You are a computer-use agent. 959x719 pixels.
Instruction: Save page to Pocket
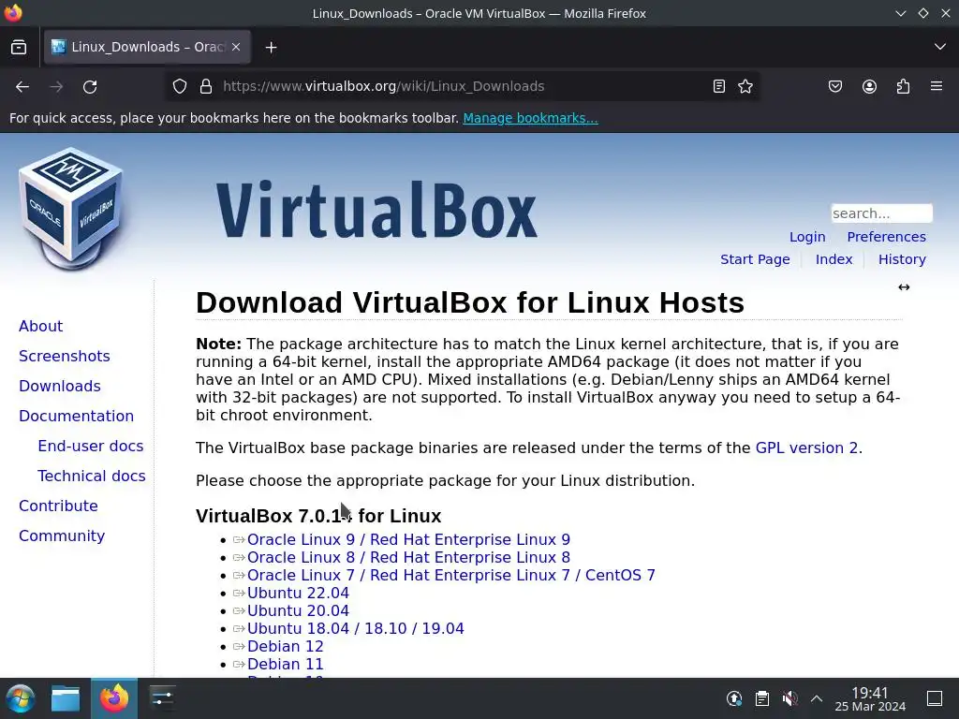pyautogui.click(x=834, y=86)
